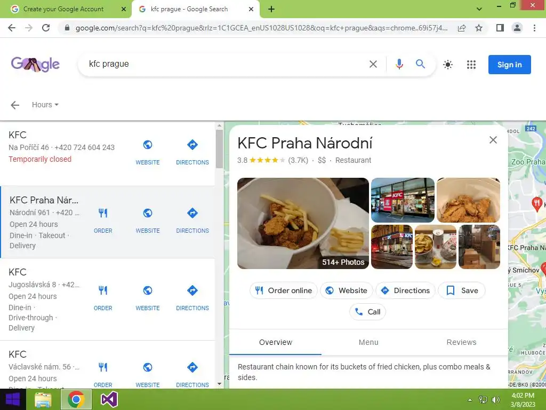This screenshot has height=410, width=546.
Task: Open Website for KFC Na Poříčí 46
Action: click(x=148, y=152)
